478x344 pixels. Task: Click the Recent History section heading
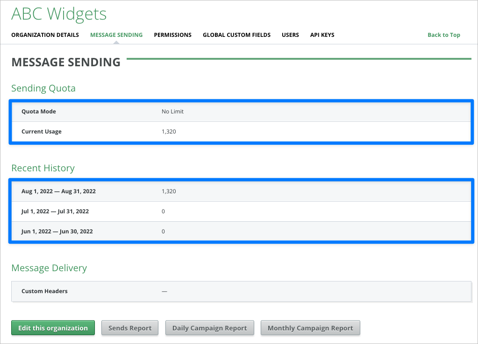click(x=43, y=168)
